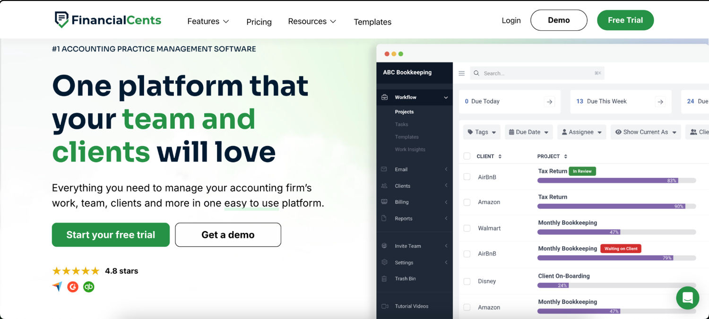Click the Due Today arrow icon
The image size is (709, 319).
point(549,102)
